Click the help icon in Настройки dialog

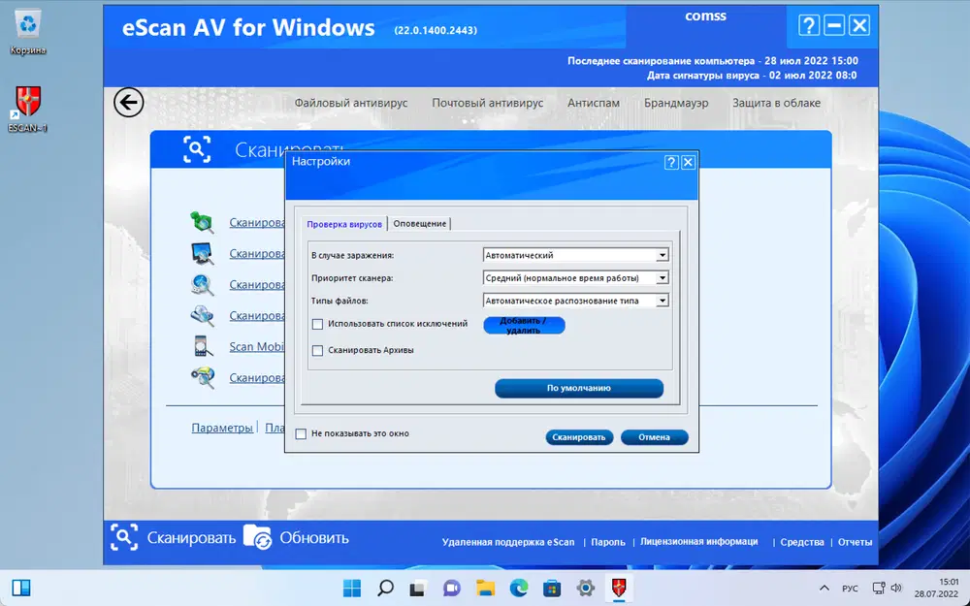point(671,162)
